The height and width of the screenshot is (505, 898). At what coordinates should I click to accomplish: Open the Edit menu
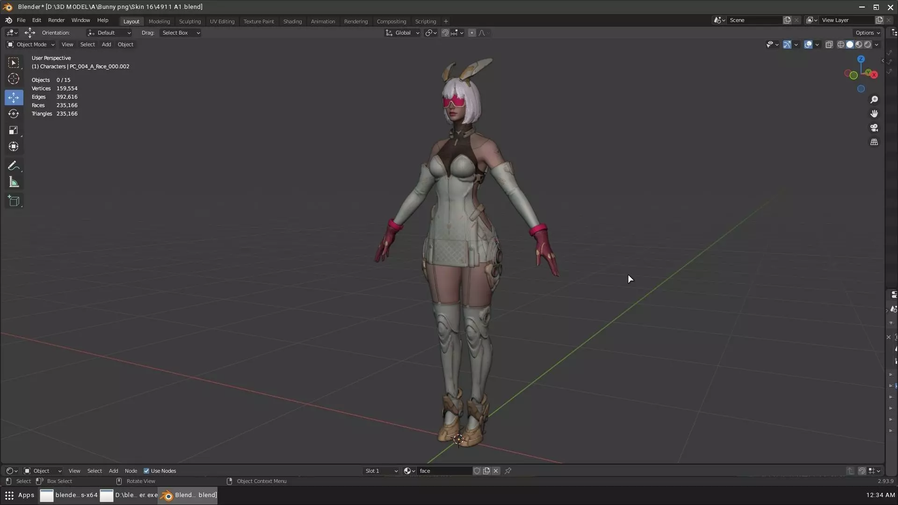click(x=36, y=20)
